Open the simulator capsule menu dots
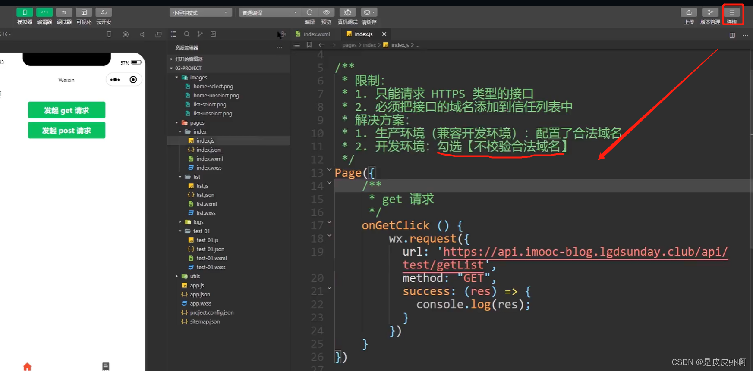Viewport: 753px width, 371px height. (x=115, y=80)
